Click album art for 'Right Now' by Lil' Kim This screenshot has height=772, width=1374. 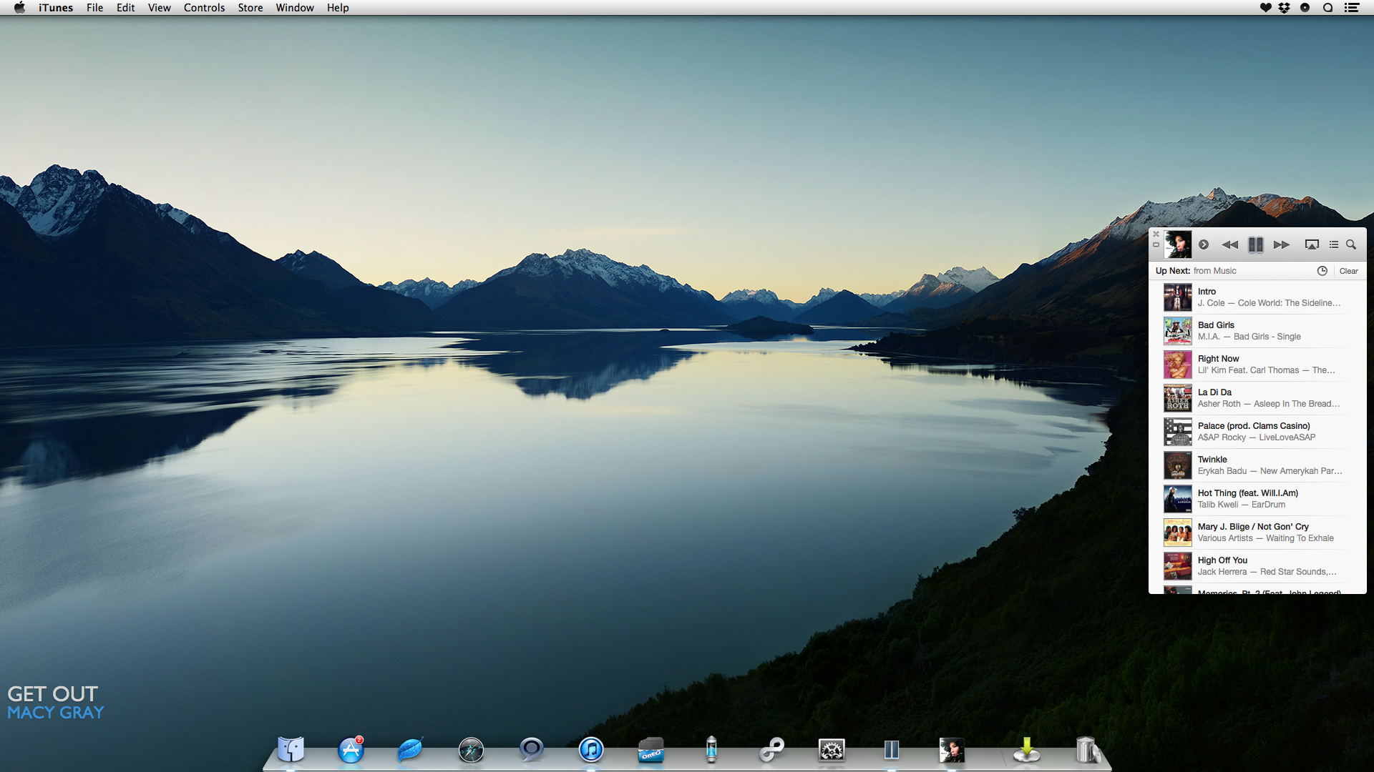click(1178, 365)
